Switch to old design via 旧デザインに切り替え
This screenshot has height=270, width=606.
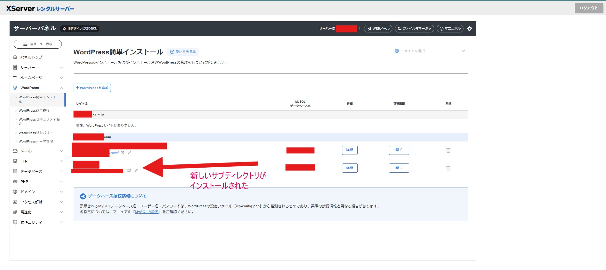coord(80,29)
